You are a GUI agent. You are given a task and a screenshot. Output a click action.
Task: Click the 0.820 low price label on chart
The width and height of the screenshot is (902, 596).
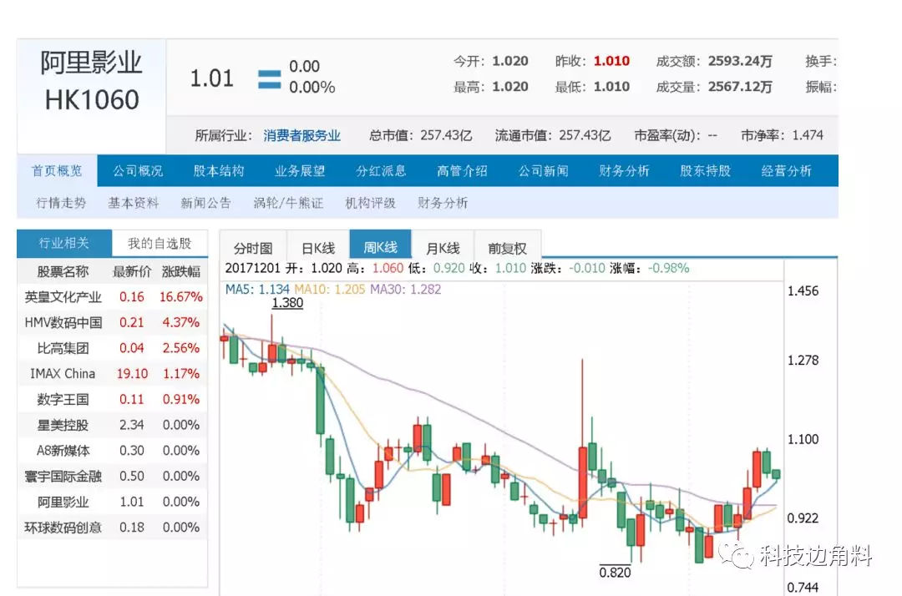[x=615, y=573]
